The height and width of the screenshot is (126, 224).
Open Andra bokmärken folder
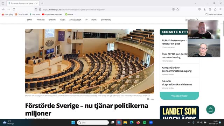coord(214,14)
